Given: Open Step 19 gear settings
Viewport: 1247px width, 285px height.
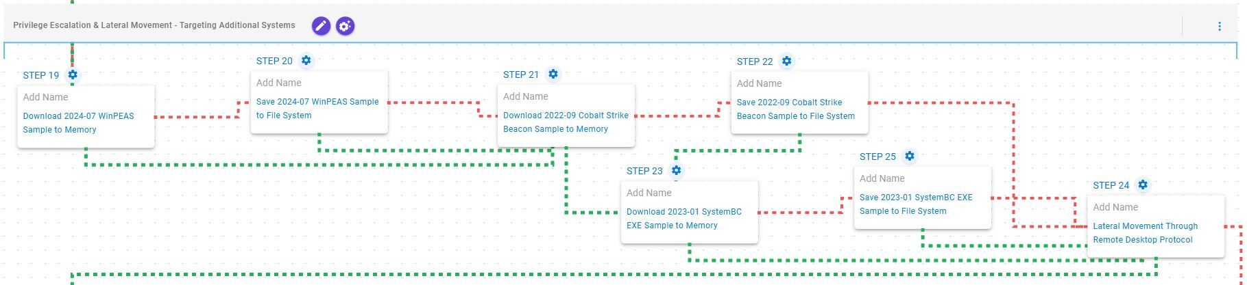Looking at the screenshot, I should 73,74.
